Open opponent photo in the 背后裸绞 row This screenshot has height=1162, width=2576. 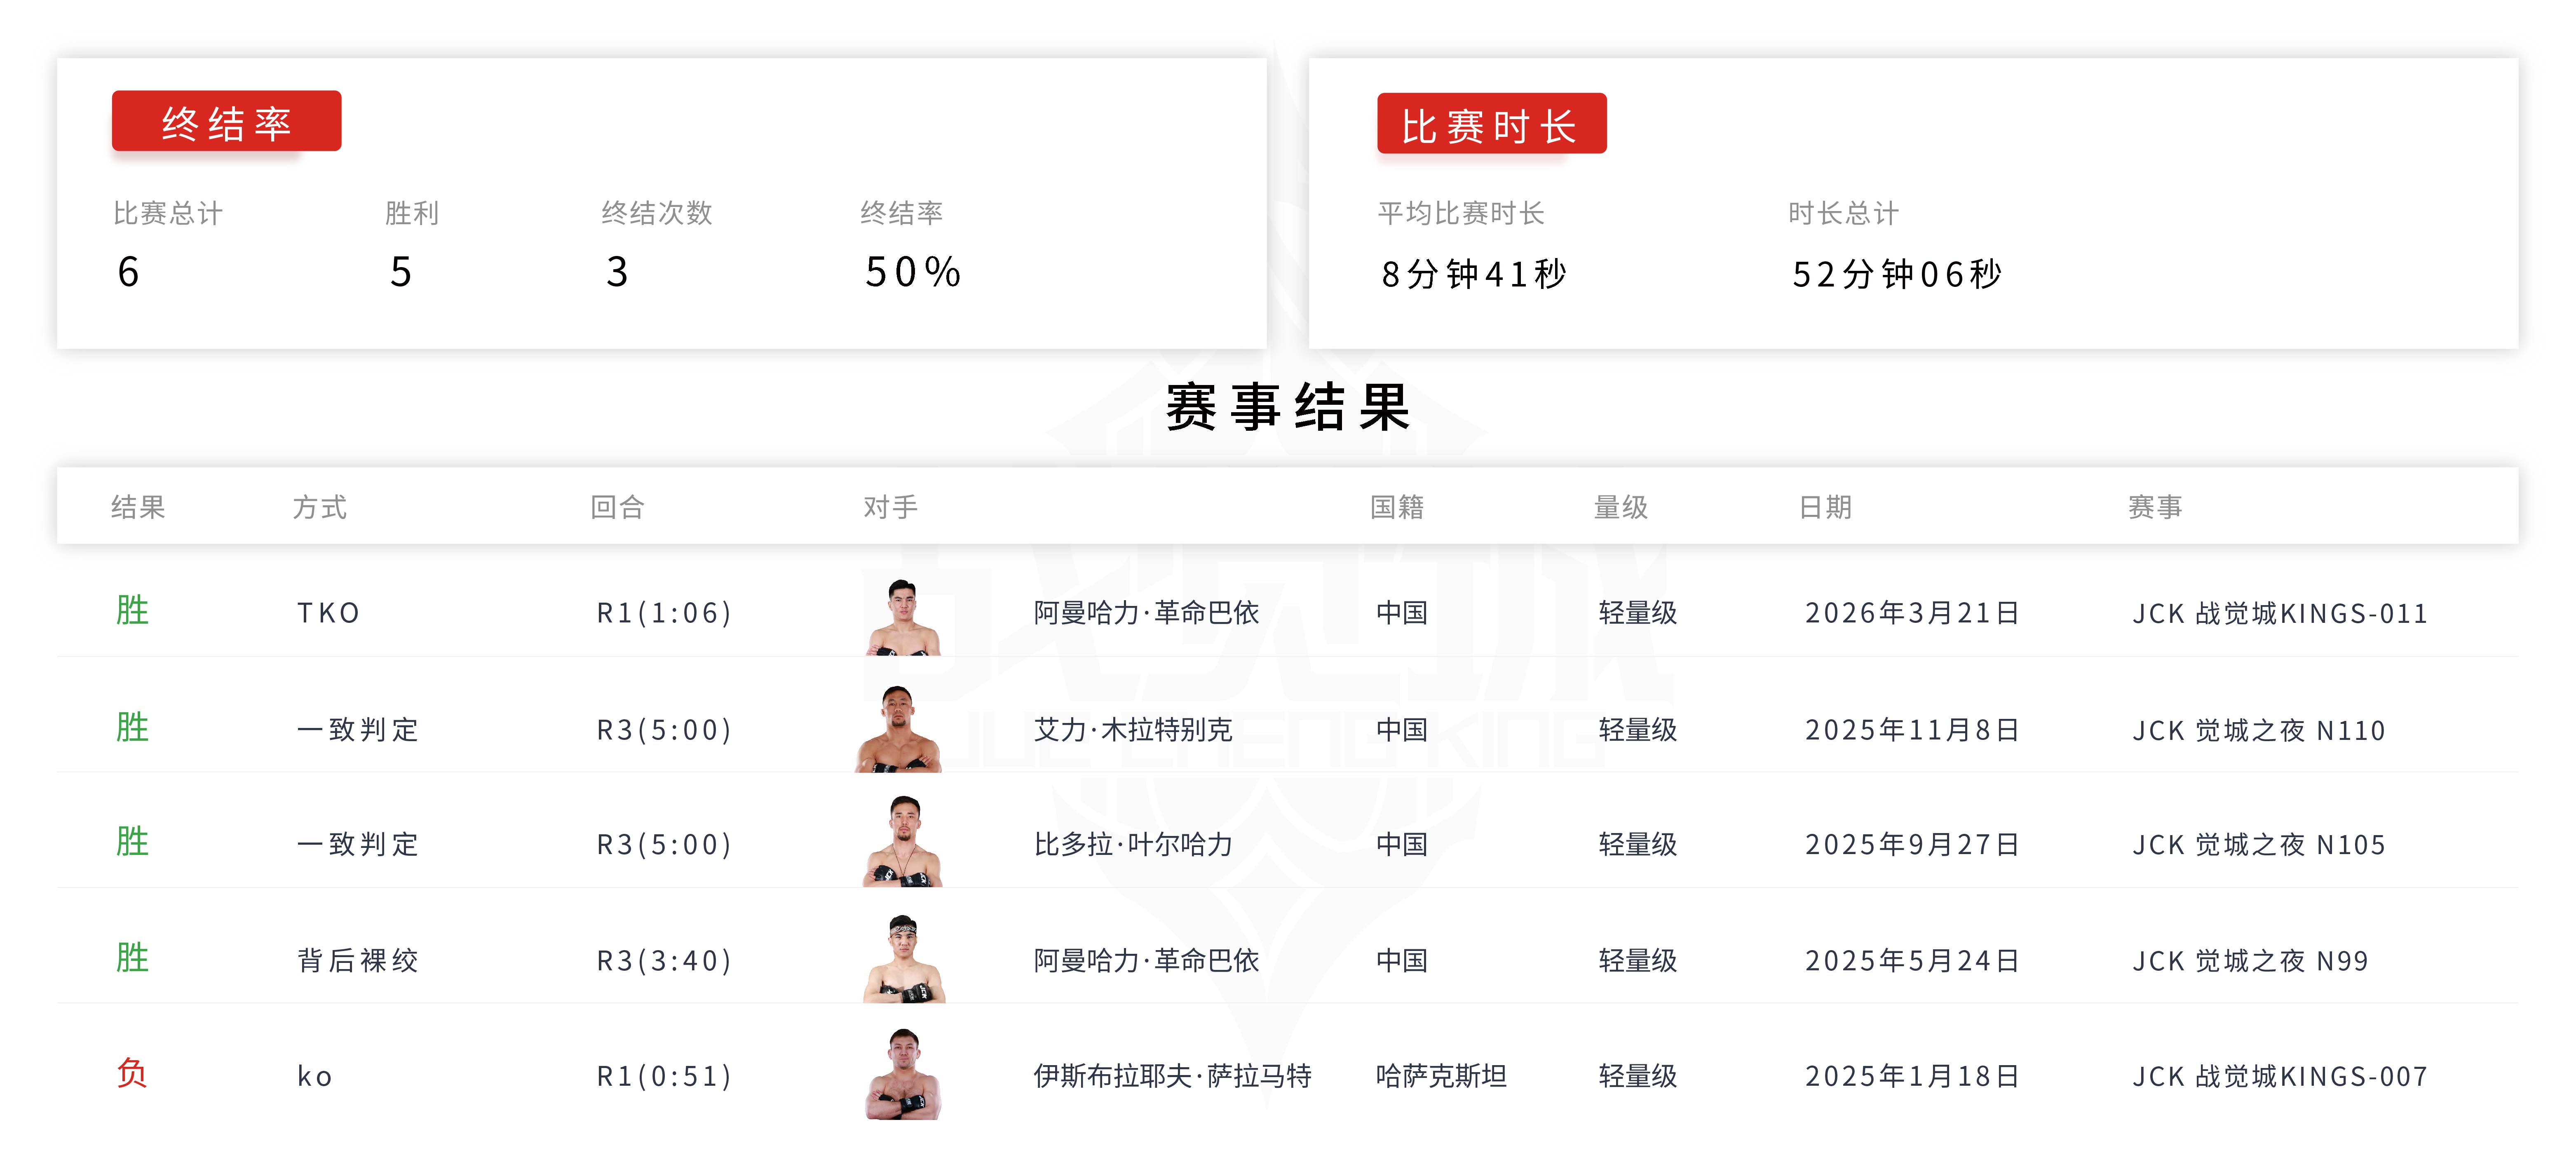coord(903,958)
